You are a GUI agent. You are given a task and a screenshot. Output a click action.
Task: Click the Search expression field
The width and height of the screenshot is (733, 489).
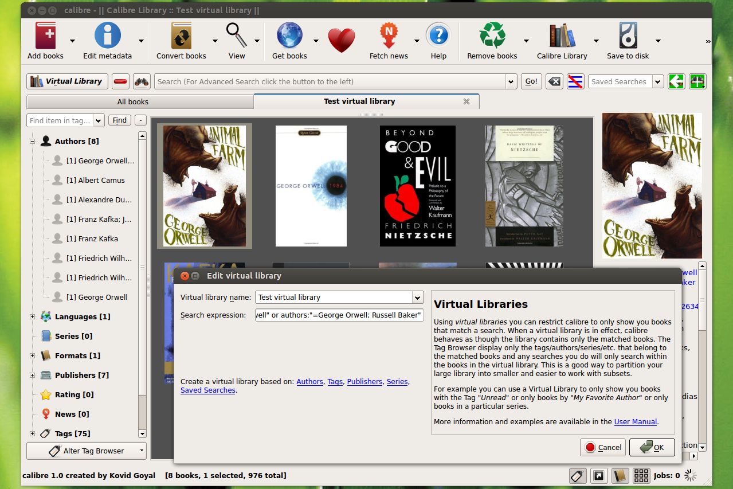(x=339, y=315)
